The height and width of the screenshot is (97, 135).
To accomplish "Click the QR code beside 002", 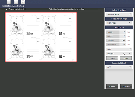I will 61,34.
